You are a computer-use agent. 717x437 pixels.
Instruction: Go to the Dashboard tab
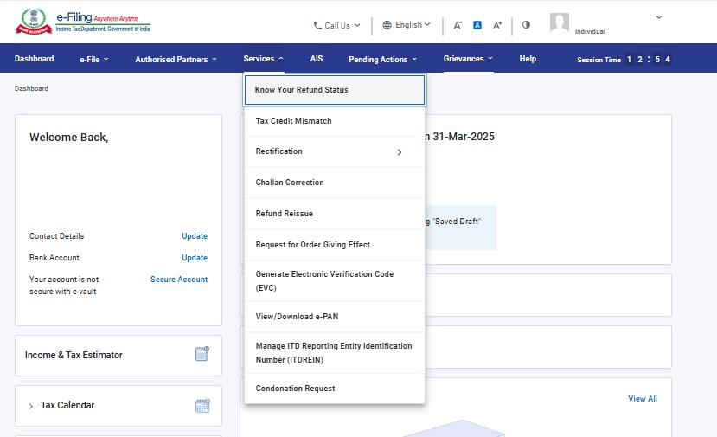click(35, 59)
